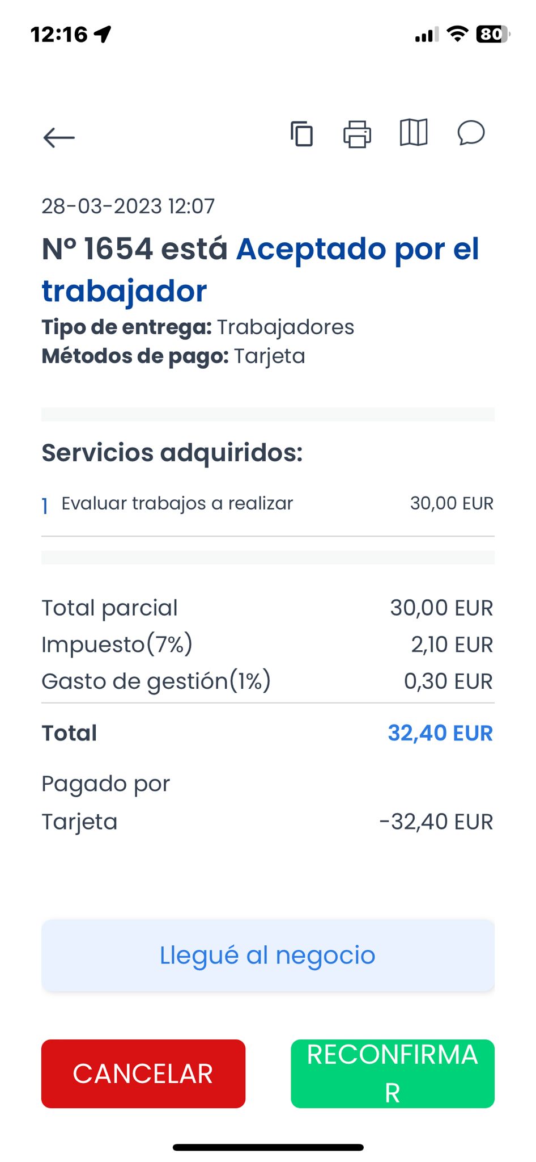Screen dimensions: 536x1162
Task: Tap the Métodos de pago: Tarjeta line
Action: pyautogui.click(x=173, y=356)
